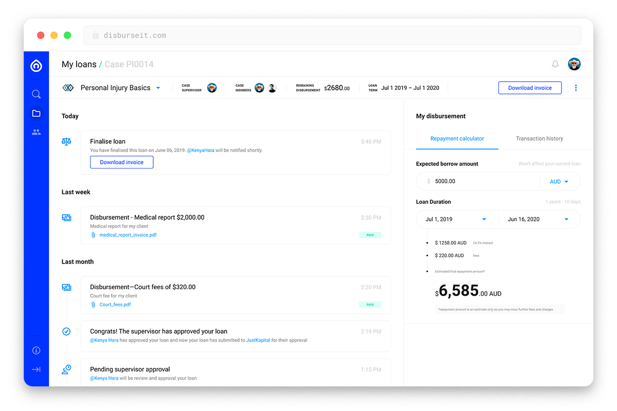Click the Finalise loan card title
The image size is (617, 411).
[x=108, y=141]
